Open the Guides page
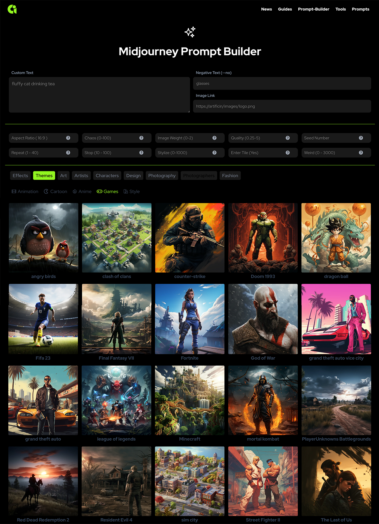The width and height of the screenshot is (379, 524). tap(285, 9)
